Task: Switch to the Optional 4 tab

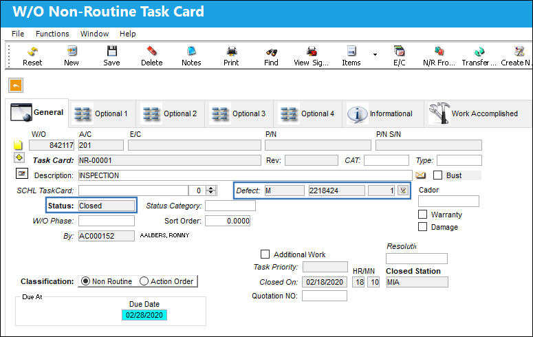Action: tap(307, 113)
